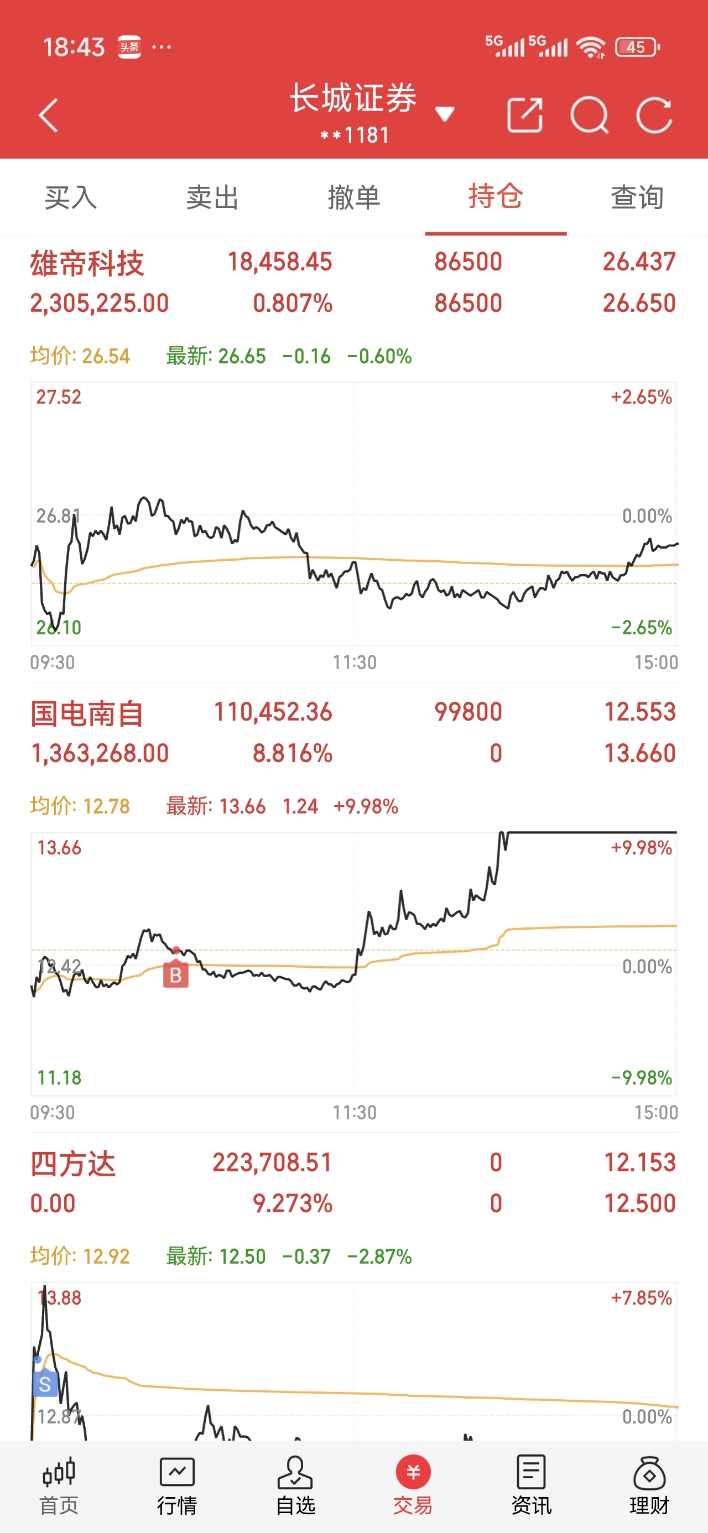The width and height of the screenshot is (708, 1533).
Task: Expand account switcher arrow beside 长城证券
Action: click(445, 113)
